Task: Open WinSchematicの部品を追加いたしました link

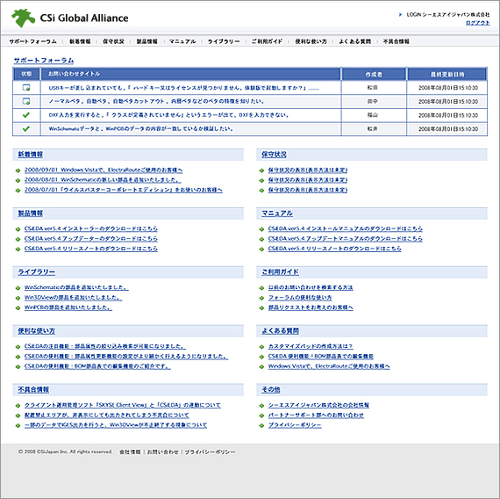Action: (x=76, y=287)
